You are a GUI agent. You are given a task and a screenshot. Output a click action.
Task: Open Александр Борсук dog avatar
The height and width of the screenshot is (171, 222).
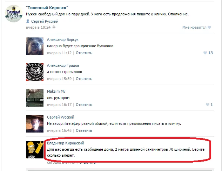[x=35, y=46]
